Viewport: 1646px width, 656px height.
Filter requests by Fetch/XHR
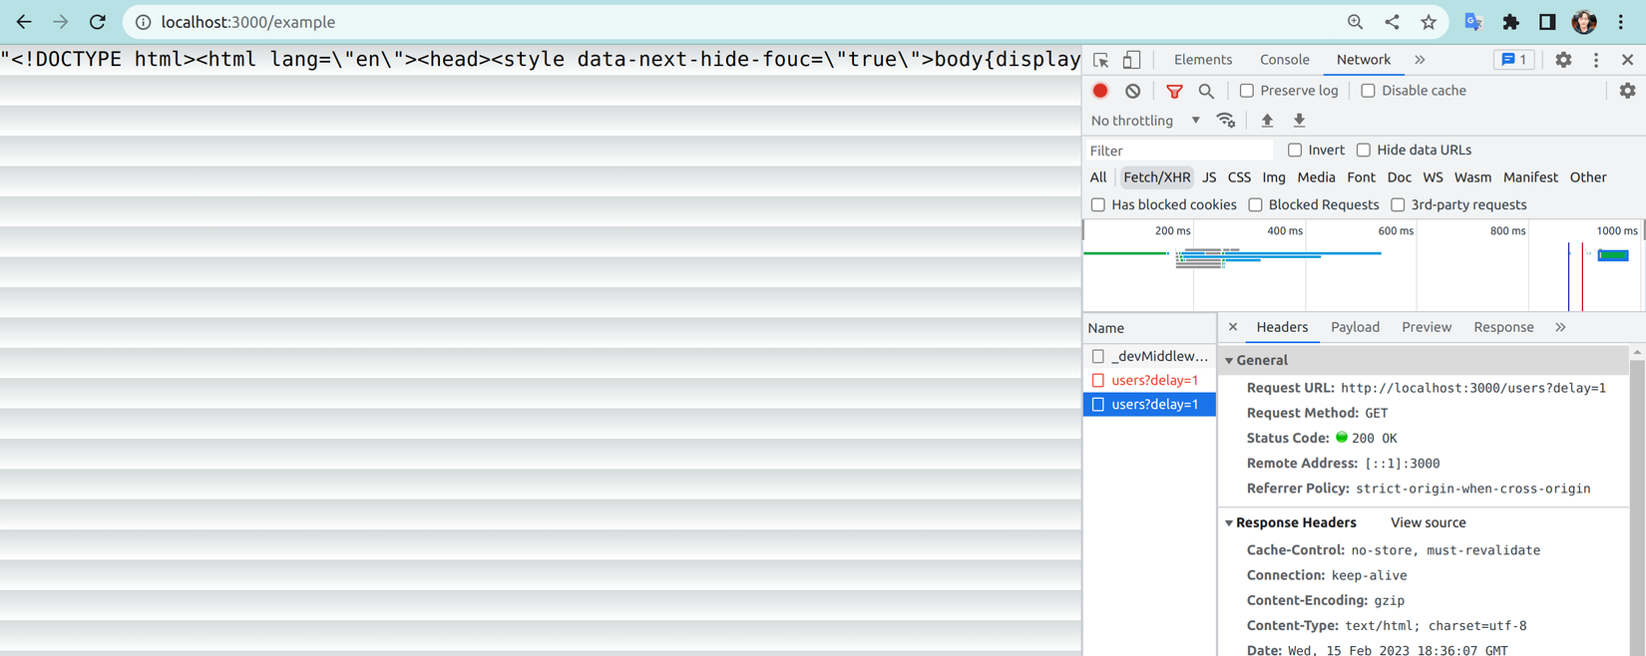[1157, 177]
